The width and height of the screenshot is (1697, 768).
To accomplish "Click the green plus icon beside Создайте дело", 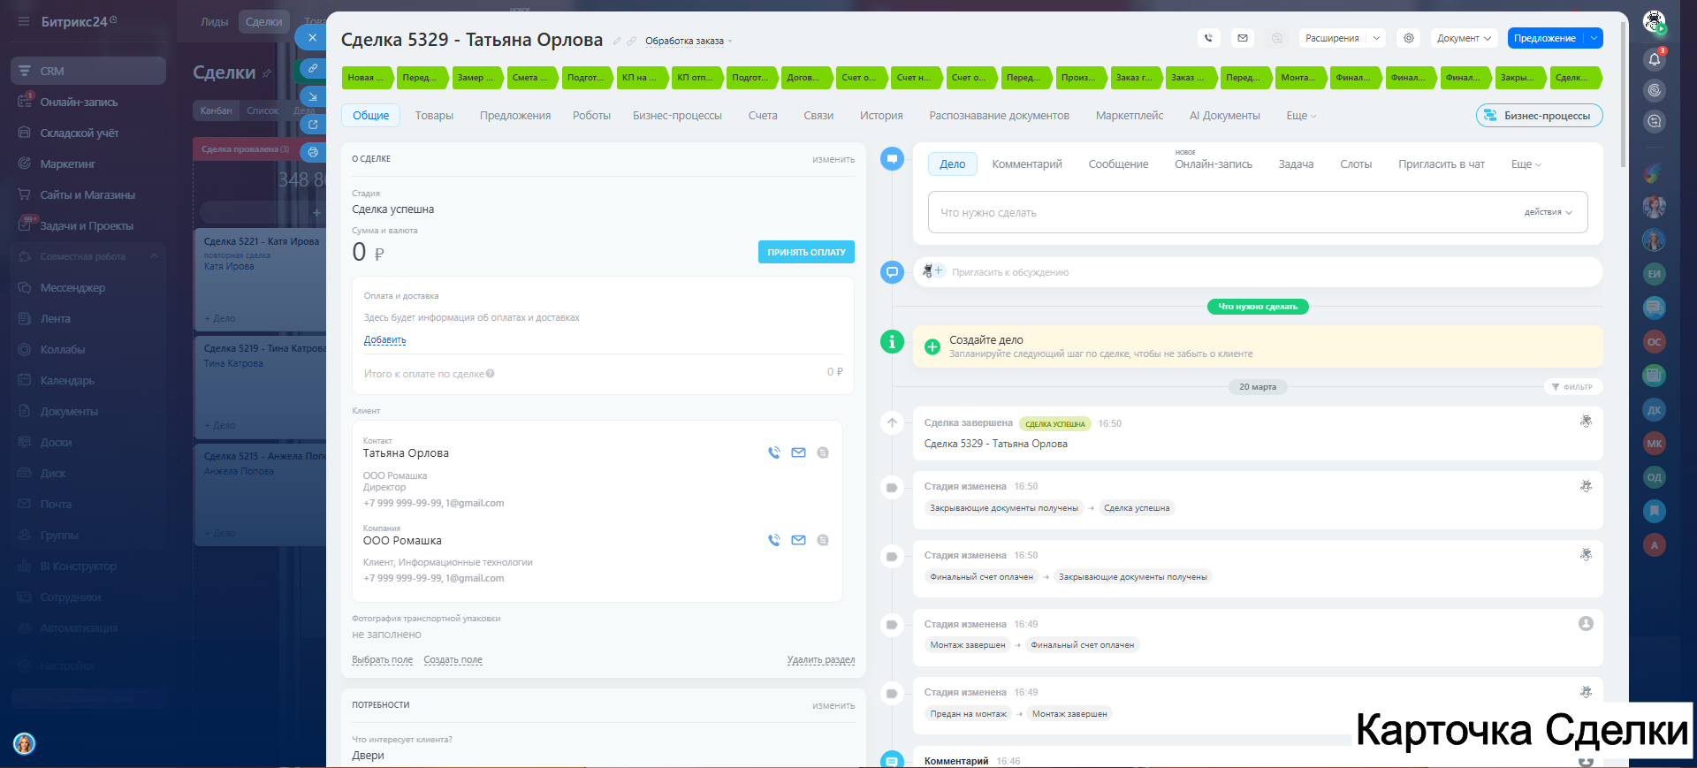I will (x=932, y=346).
